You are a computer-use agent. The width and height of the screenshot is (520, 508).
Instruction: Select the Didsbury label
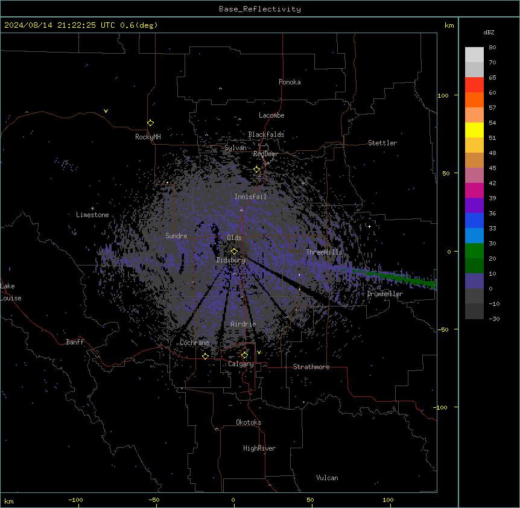pos(231,260)
